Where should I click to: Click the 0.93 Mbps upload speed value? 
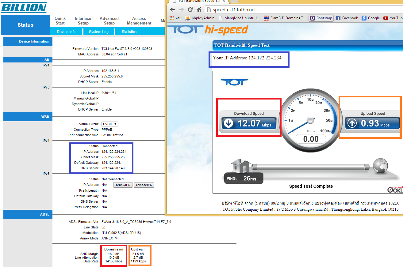[x=375, y=123]
